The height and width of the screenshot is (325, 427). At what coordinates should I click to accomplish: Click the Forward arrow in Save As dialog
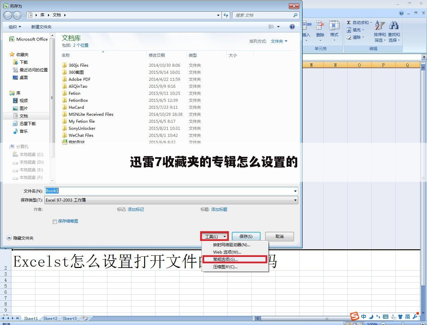[x=17, y=15]
